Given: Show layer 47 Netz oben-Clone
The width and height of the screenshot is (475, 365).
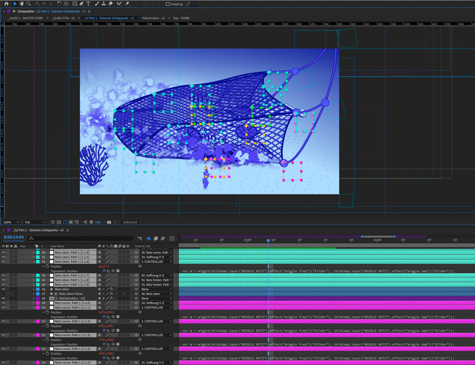Looking at the screenshot, I should [x=3, y=294].
